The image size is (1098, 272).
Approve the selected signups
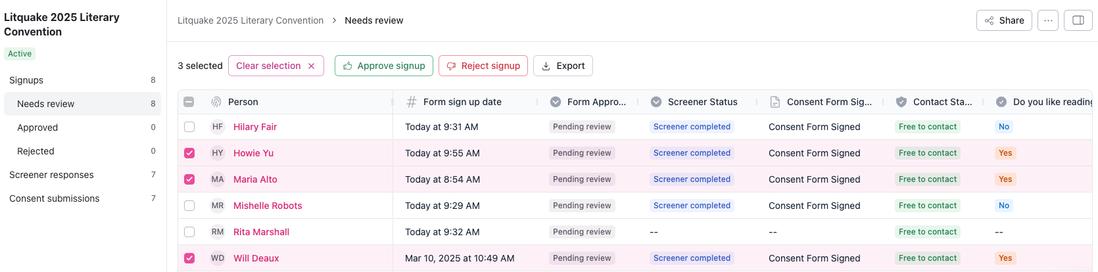tap(384, 66)
